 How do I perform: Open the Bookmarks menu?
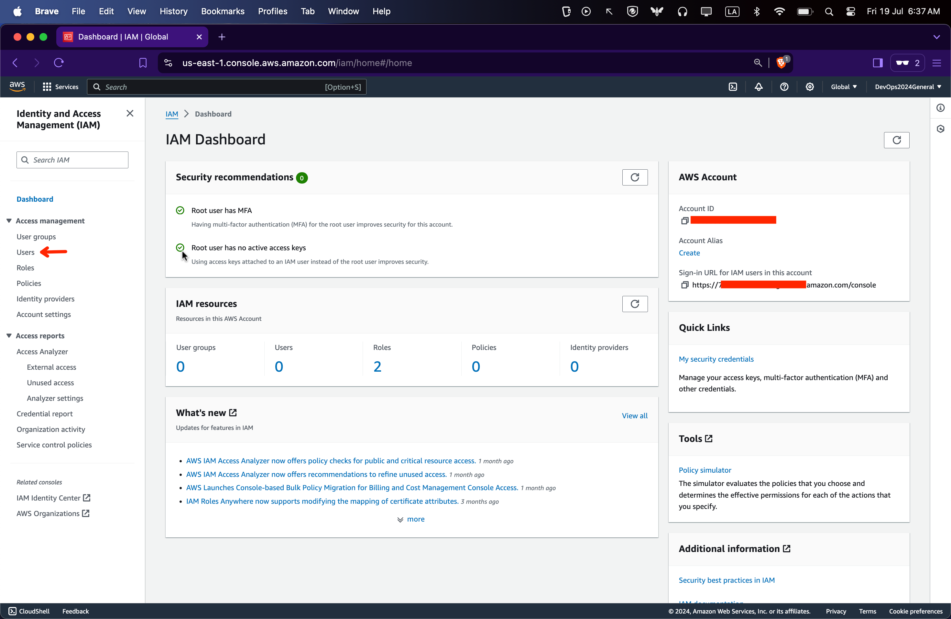click(223, 11)
